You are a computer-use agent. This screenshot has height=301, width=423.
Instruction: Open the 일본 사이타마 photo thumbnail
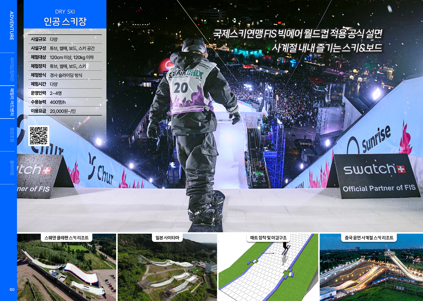tap(167, 267)
